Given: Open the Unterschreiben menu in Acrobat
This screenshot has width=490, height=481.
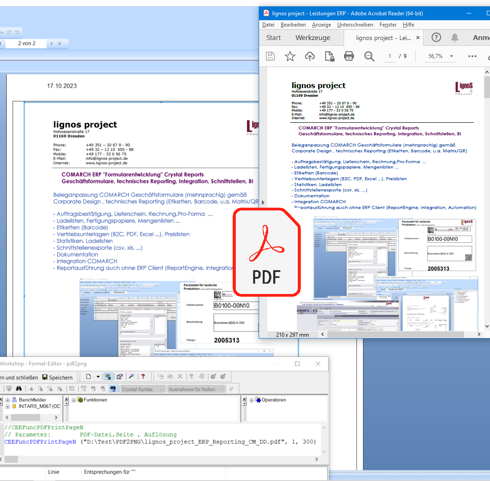Looking at the screenshot, I should coord(355,25).
